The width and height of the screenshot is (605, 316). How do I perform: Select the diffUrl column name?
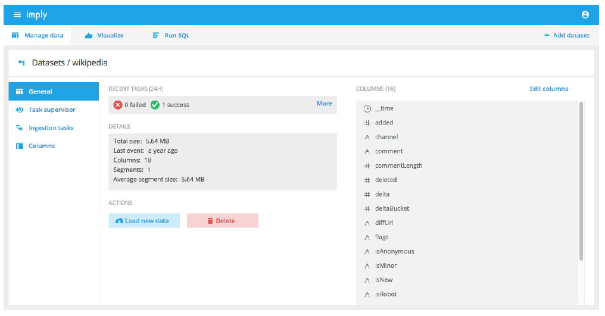pos(384,223)
